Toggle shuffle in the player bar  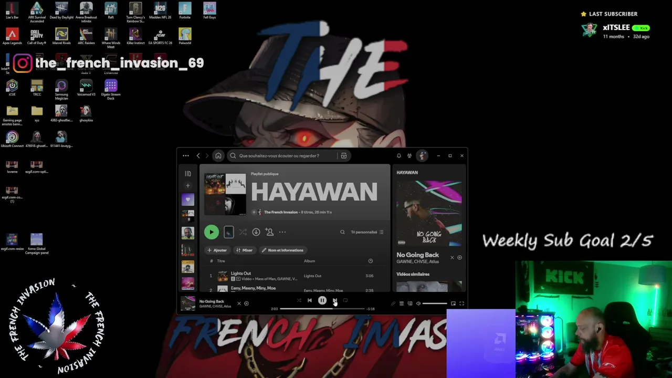299,300
